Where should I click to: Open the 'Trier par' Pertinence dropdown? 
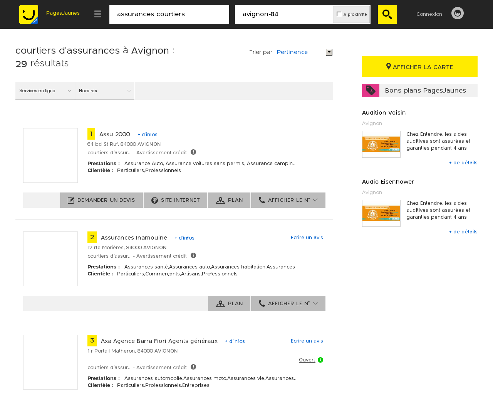(x=304, y=52)
